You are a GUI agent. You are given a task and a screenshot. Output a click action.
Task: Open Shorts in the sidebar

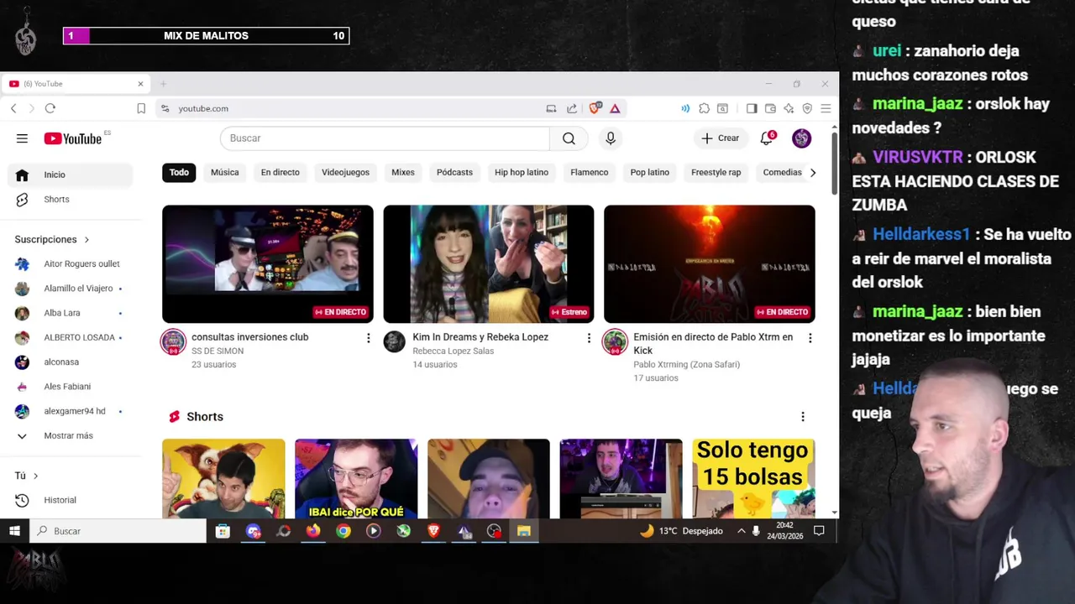tap(71, 199)
